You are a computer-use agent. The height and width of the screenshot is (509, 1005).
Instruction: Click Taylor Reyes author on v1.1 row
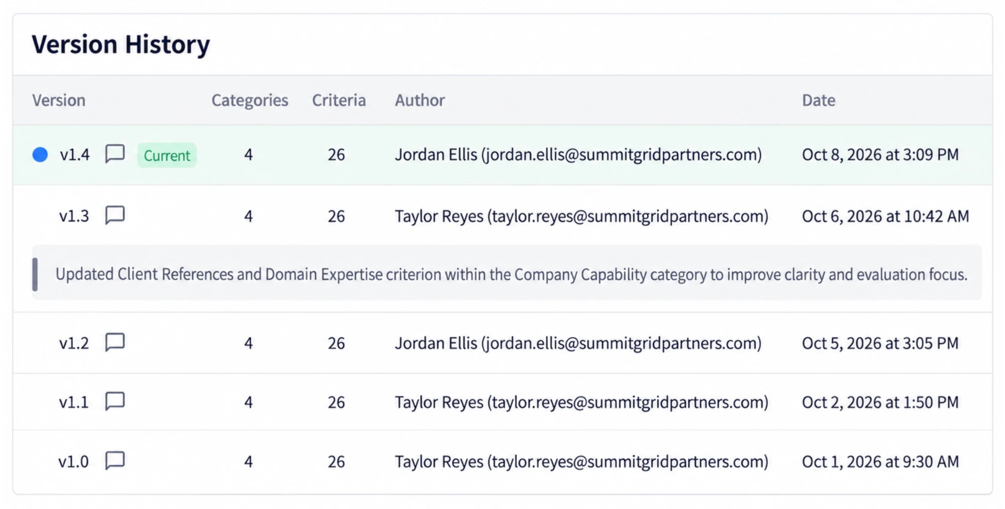tap(581, 402)
